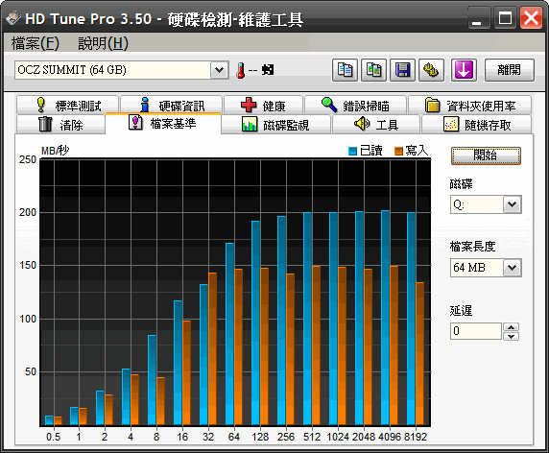549x453 pixels.
Task: Click the save screenshot floppy disk icon
Action: 403,70
